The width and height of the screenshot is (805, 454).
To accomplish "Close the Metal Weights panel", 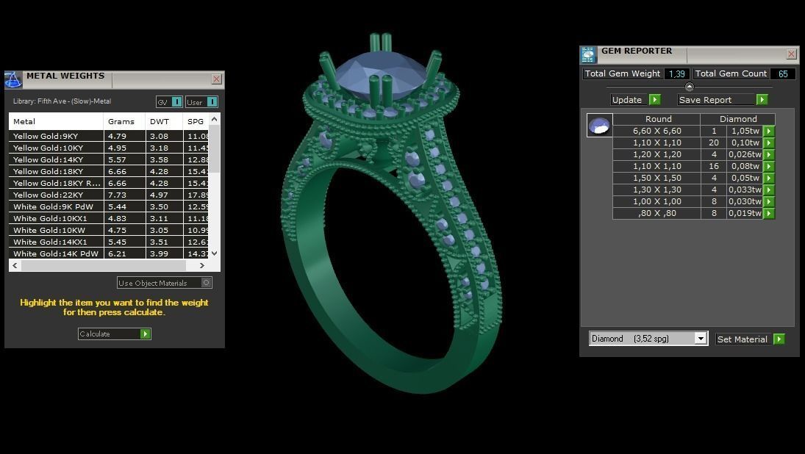I will coord(217,79).
